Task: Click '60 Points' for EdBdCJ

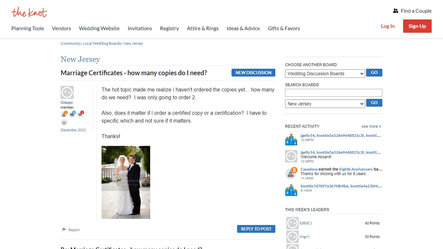Action: point(372,223)
